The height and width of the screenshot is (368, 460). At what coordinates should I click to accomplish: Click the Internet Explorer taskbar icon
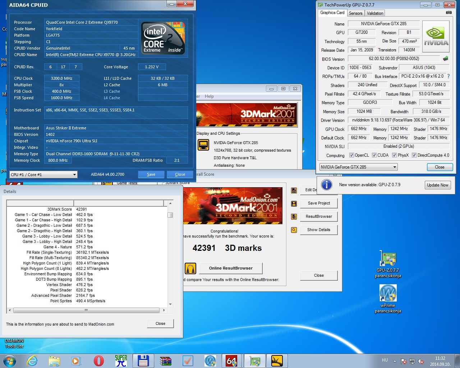(32, 360)
